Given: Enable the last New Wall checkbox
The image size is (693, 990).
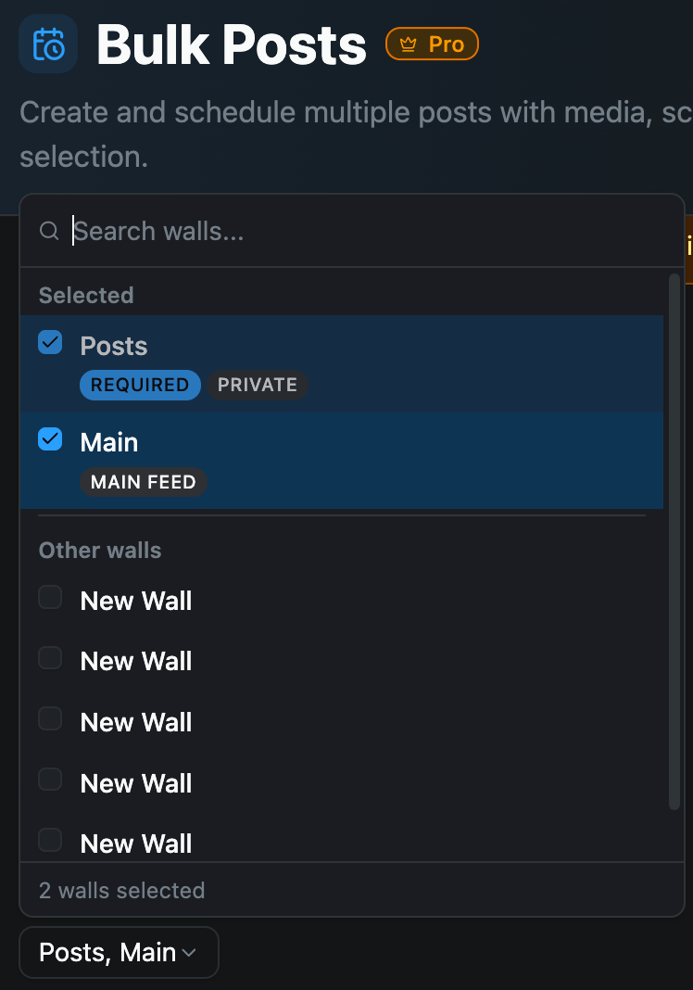Looking at the screenshot, I should point(50,840).
